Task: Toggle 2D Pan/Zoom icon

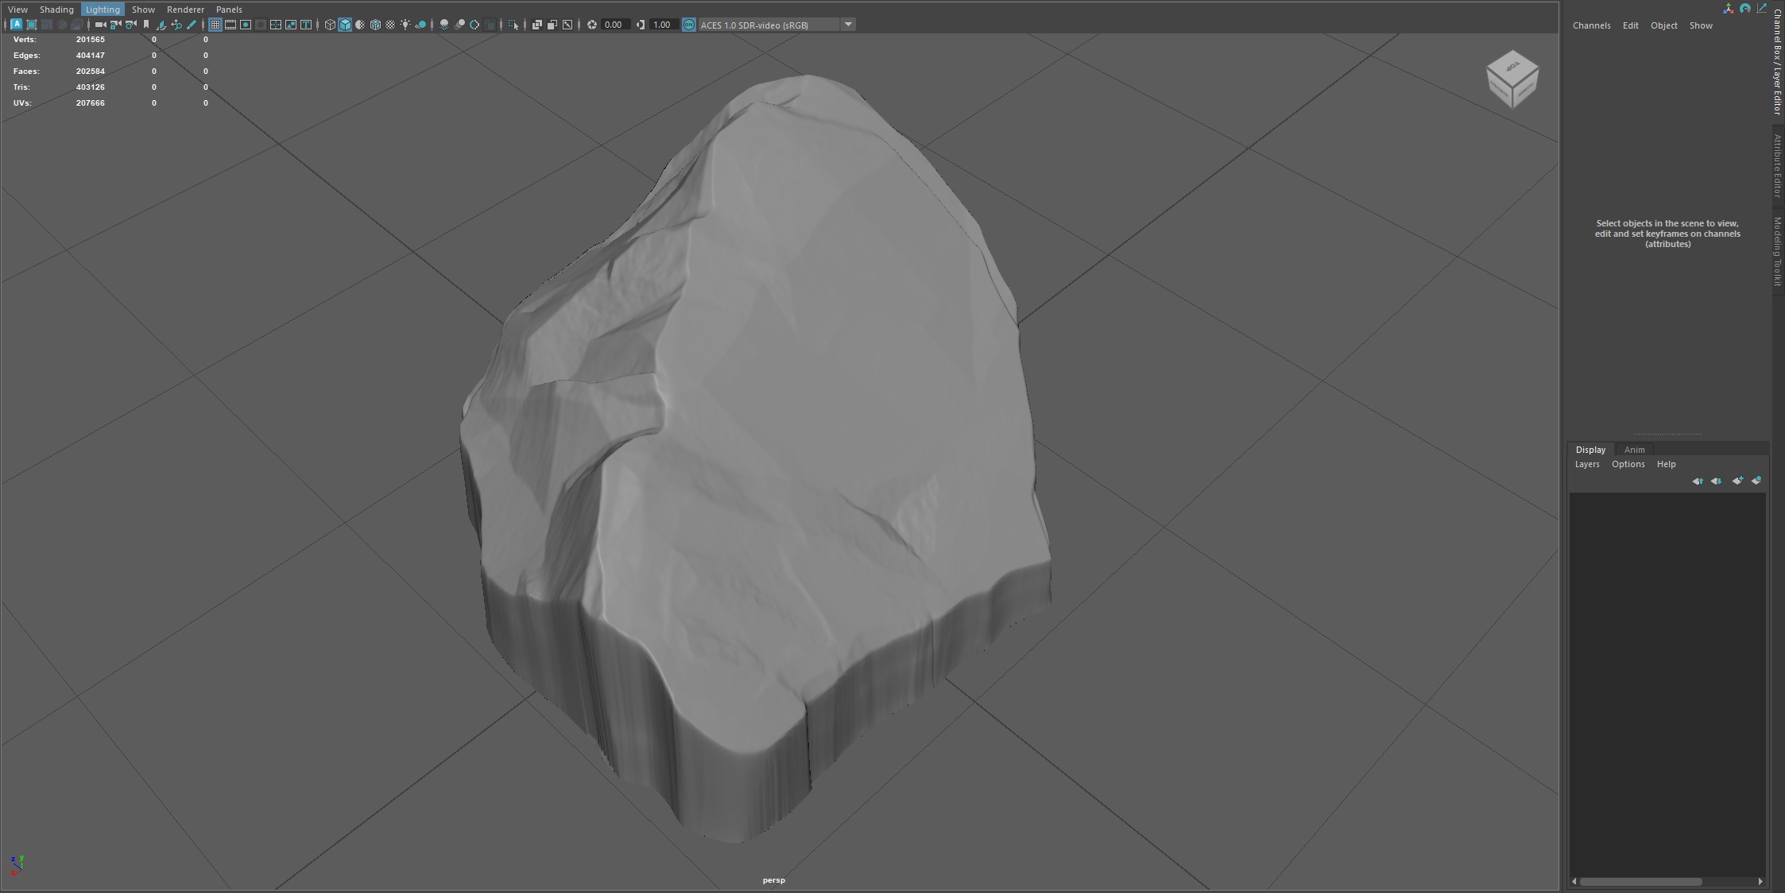Action: (x=176, y=25)
